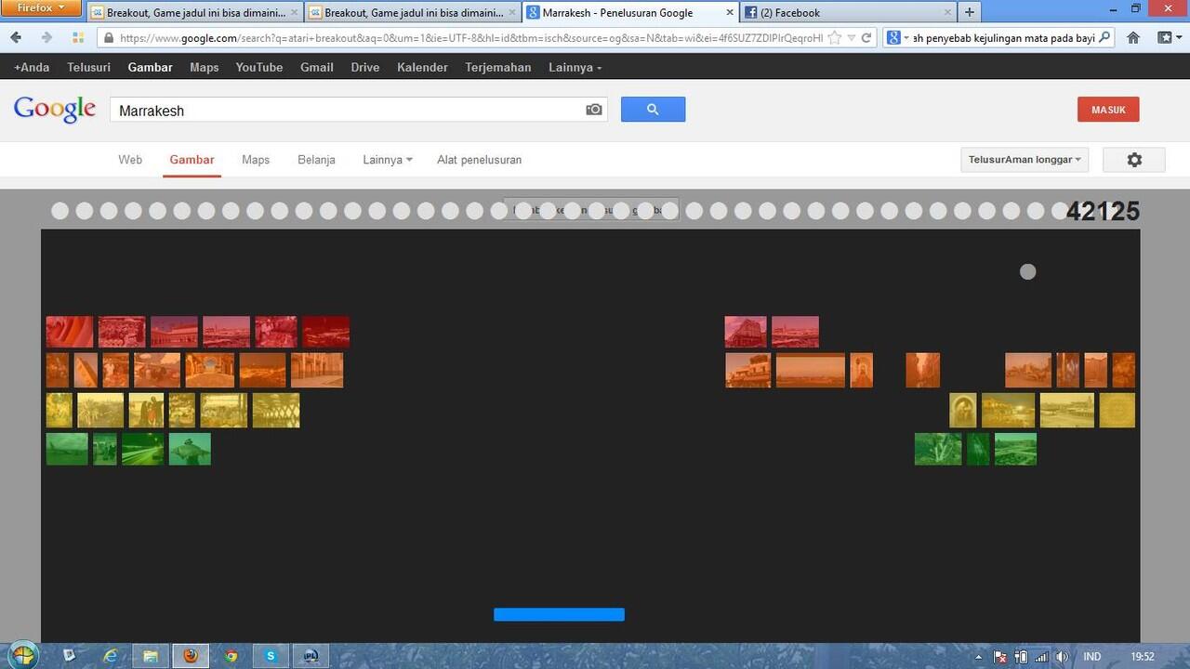
Task: Expand the Lainnya dropdown in black bar
Action: 575,67
